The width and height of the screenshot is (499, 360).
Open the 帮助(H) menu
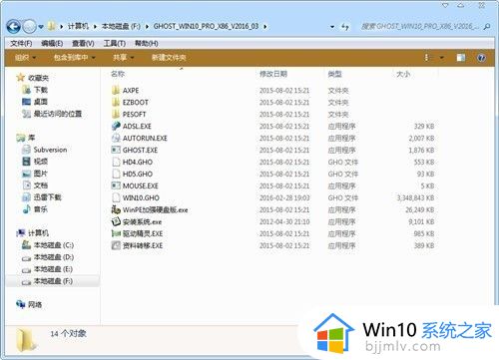[147, 44]
